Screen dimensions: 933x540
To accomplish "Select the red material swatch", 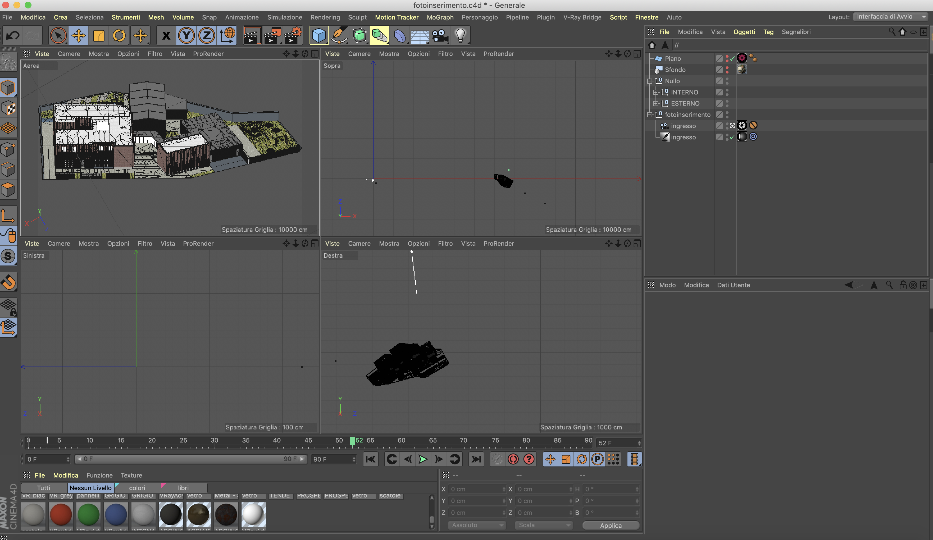I will point(61,514).
